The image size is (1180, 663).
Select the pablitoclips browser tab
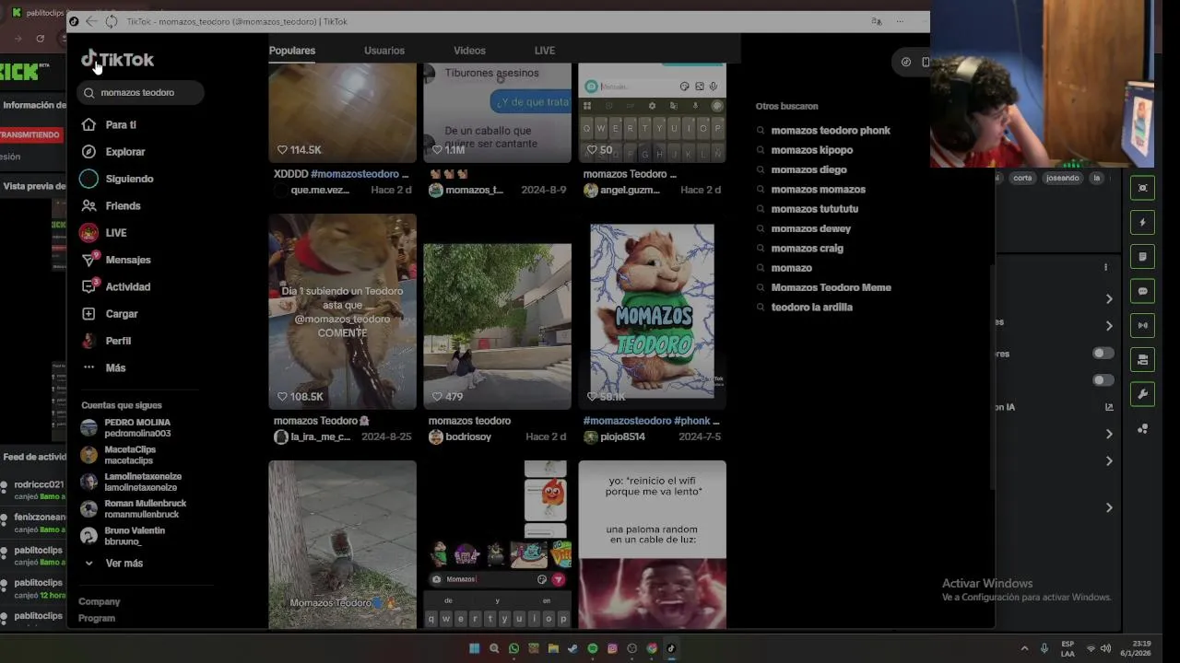point(37,13)
